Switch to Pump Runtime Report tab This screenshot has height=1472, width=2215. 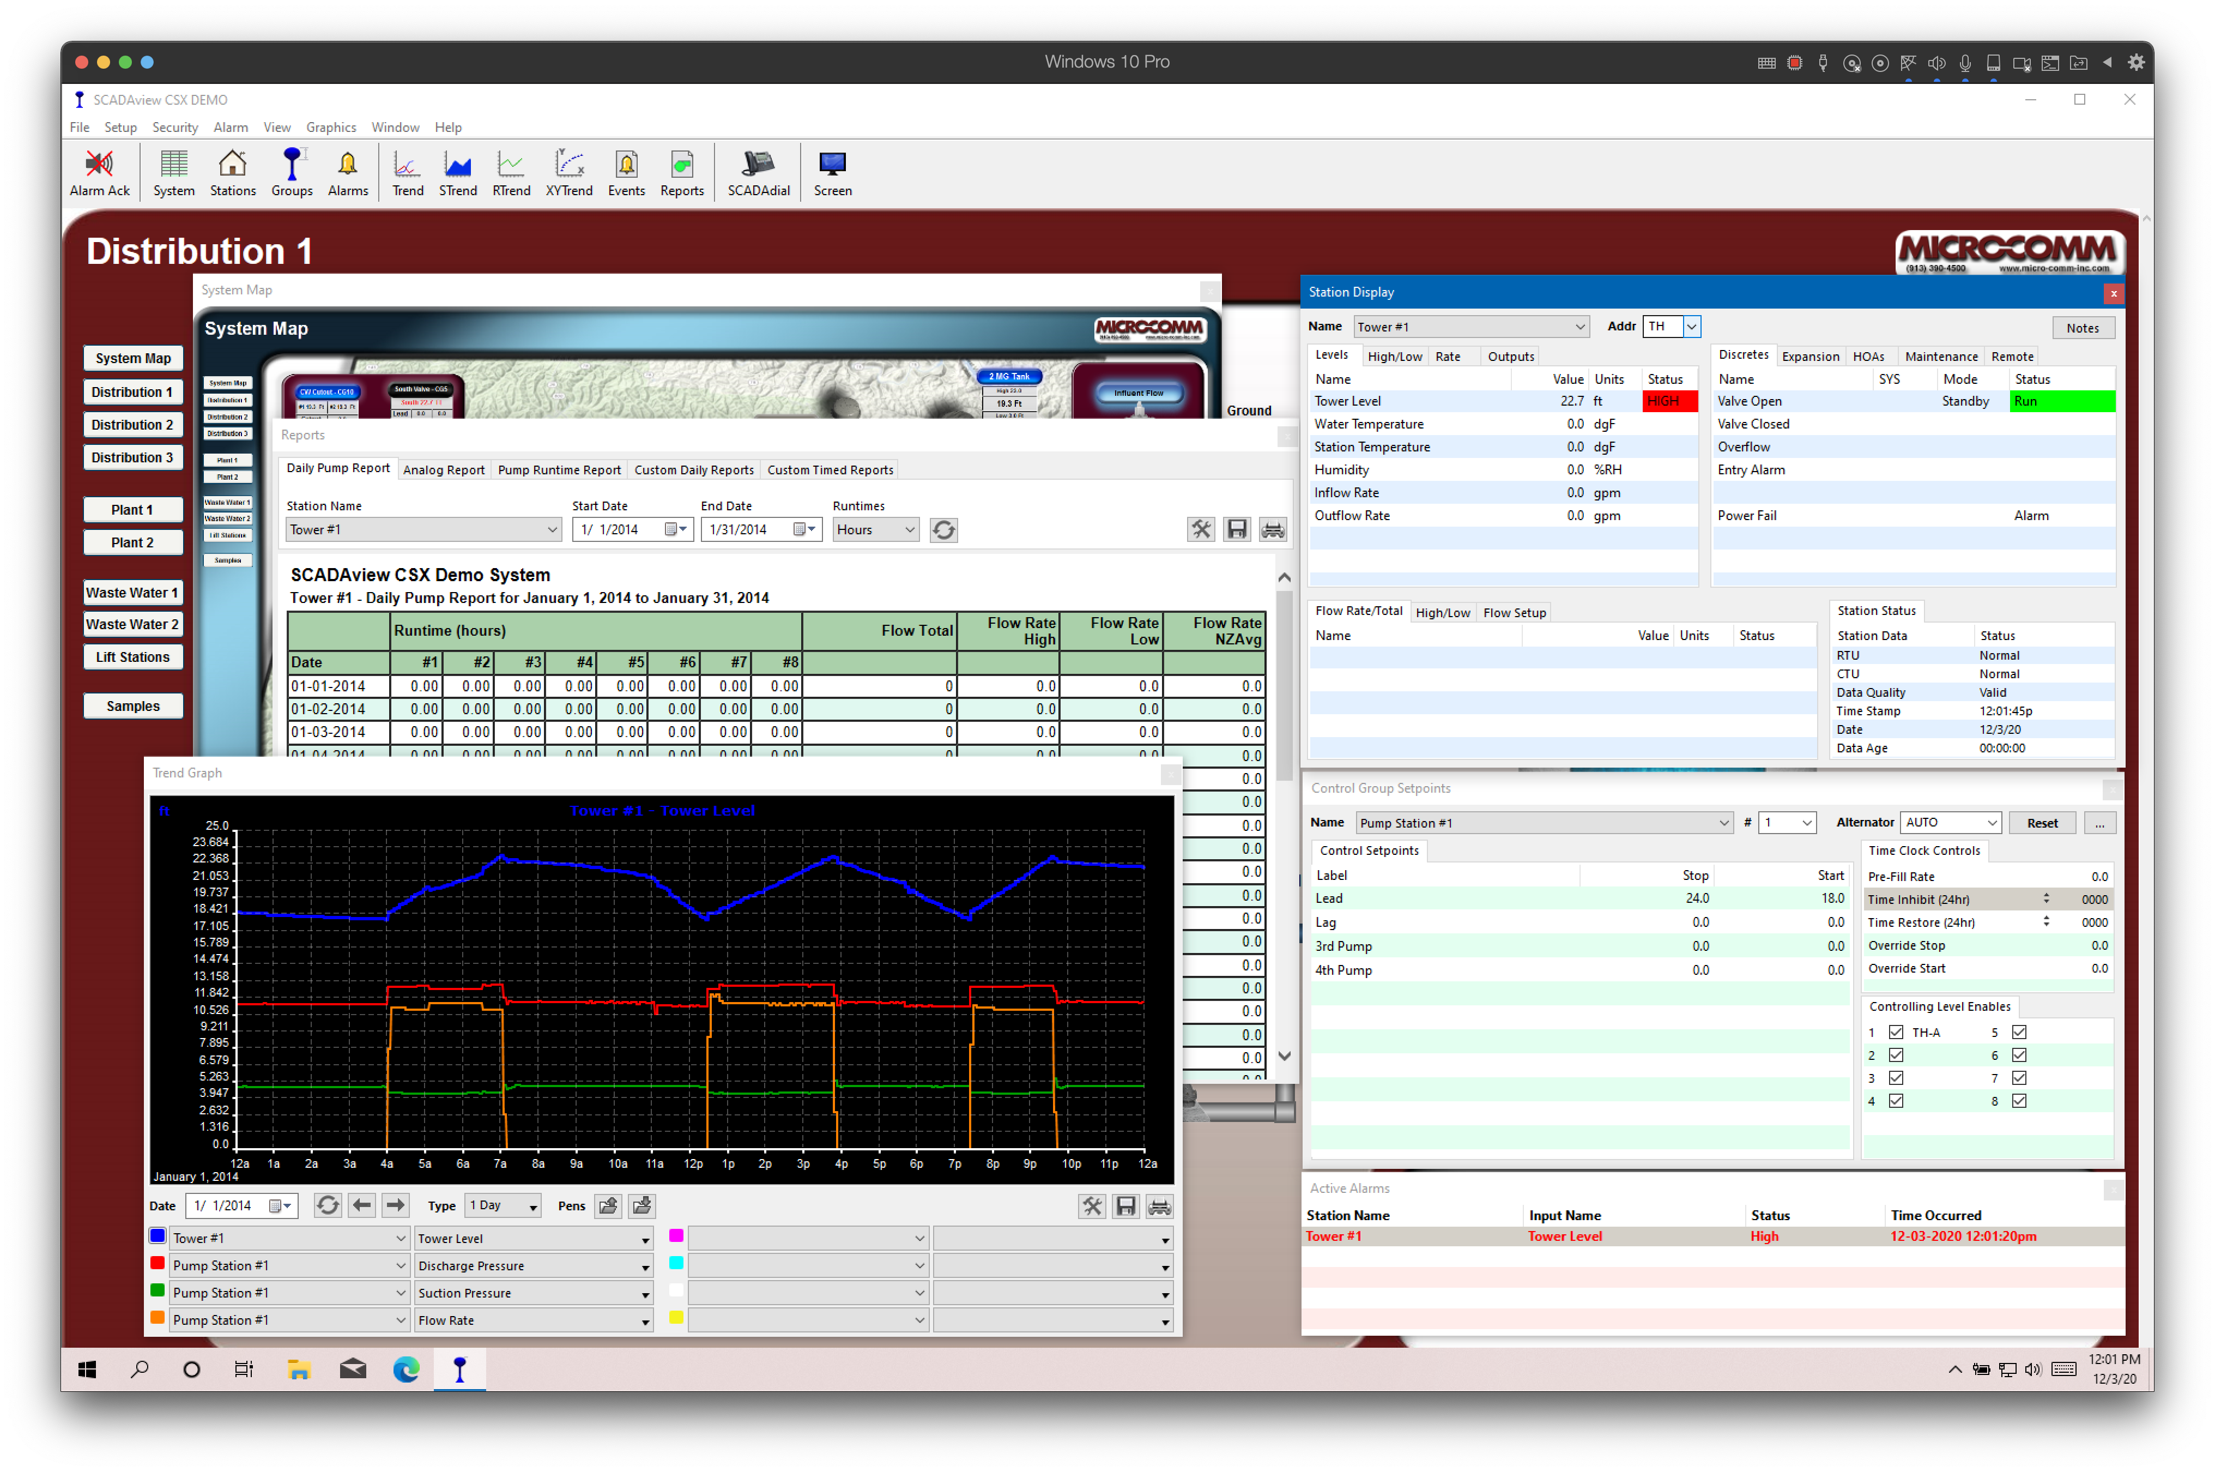(559, 469)
